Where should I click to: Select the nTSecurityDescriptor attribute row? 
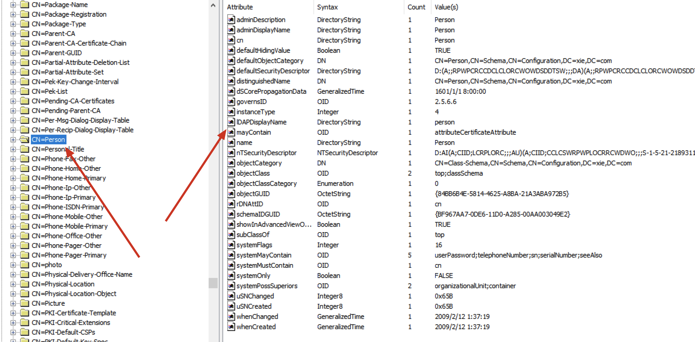[266, 153]
